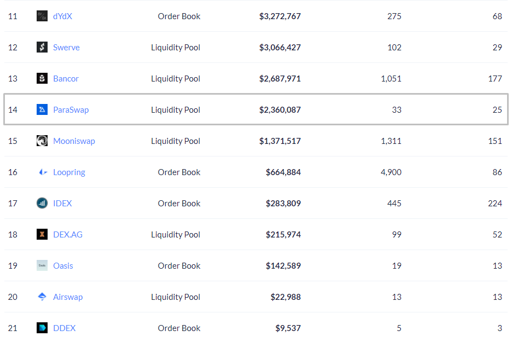Follow the IDEX name link

pyautogui.click(x=62, y=204)
